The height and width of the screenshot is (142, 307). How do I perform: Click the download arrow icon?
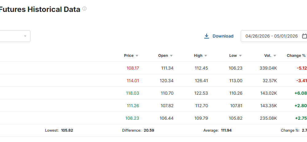click(207, 36)
